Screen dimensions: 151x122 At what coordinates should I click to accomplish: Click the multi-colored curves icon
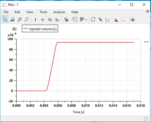click(107, 20)
